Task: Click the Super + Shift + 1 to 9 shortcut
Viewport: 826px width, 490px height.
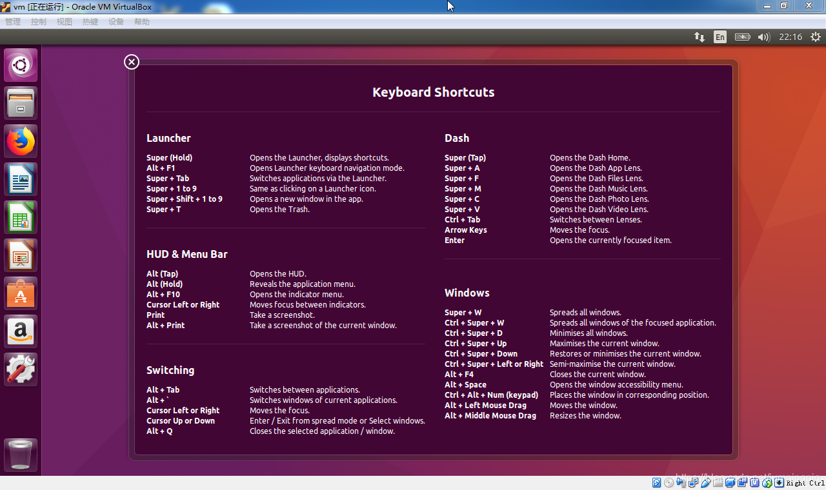Action: [185, 199]
